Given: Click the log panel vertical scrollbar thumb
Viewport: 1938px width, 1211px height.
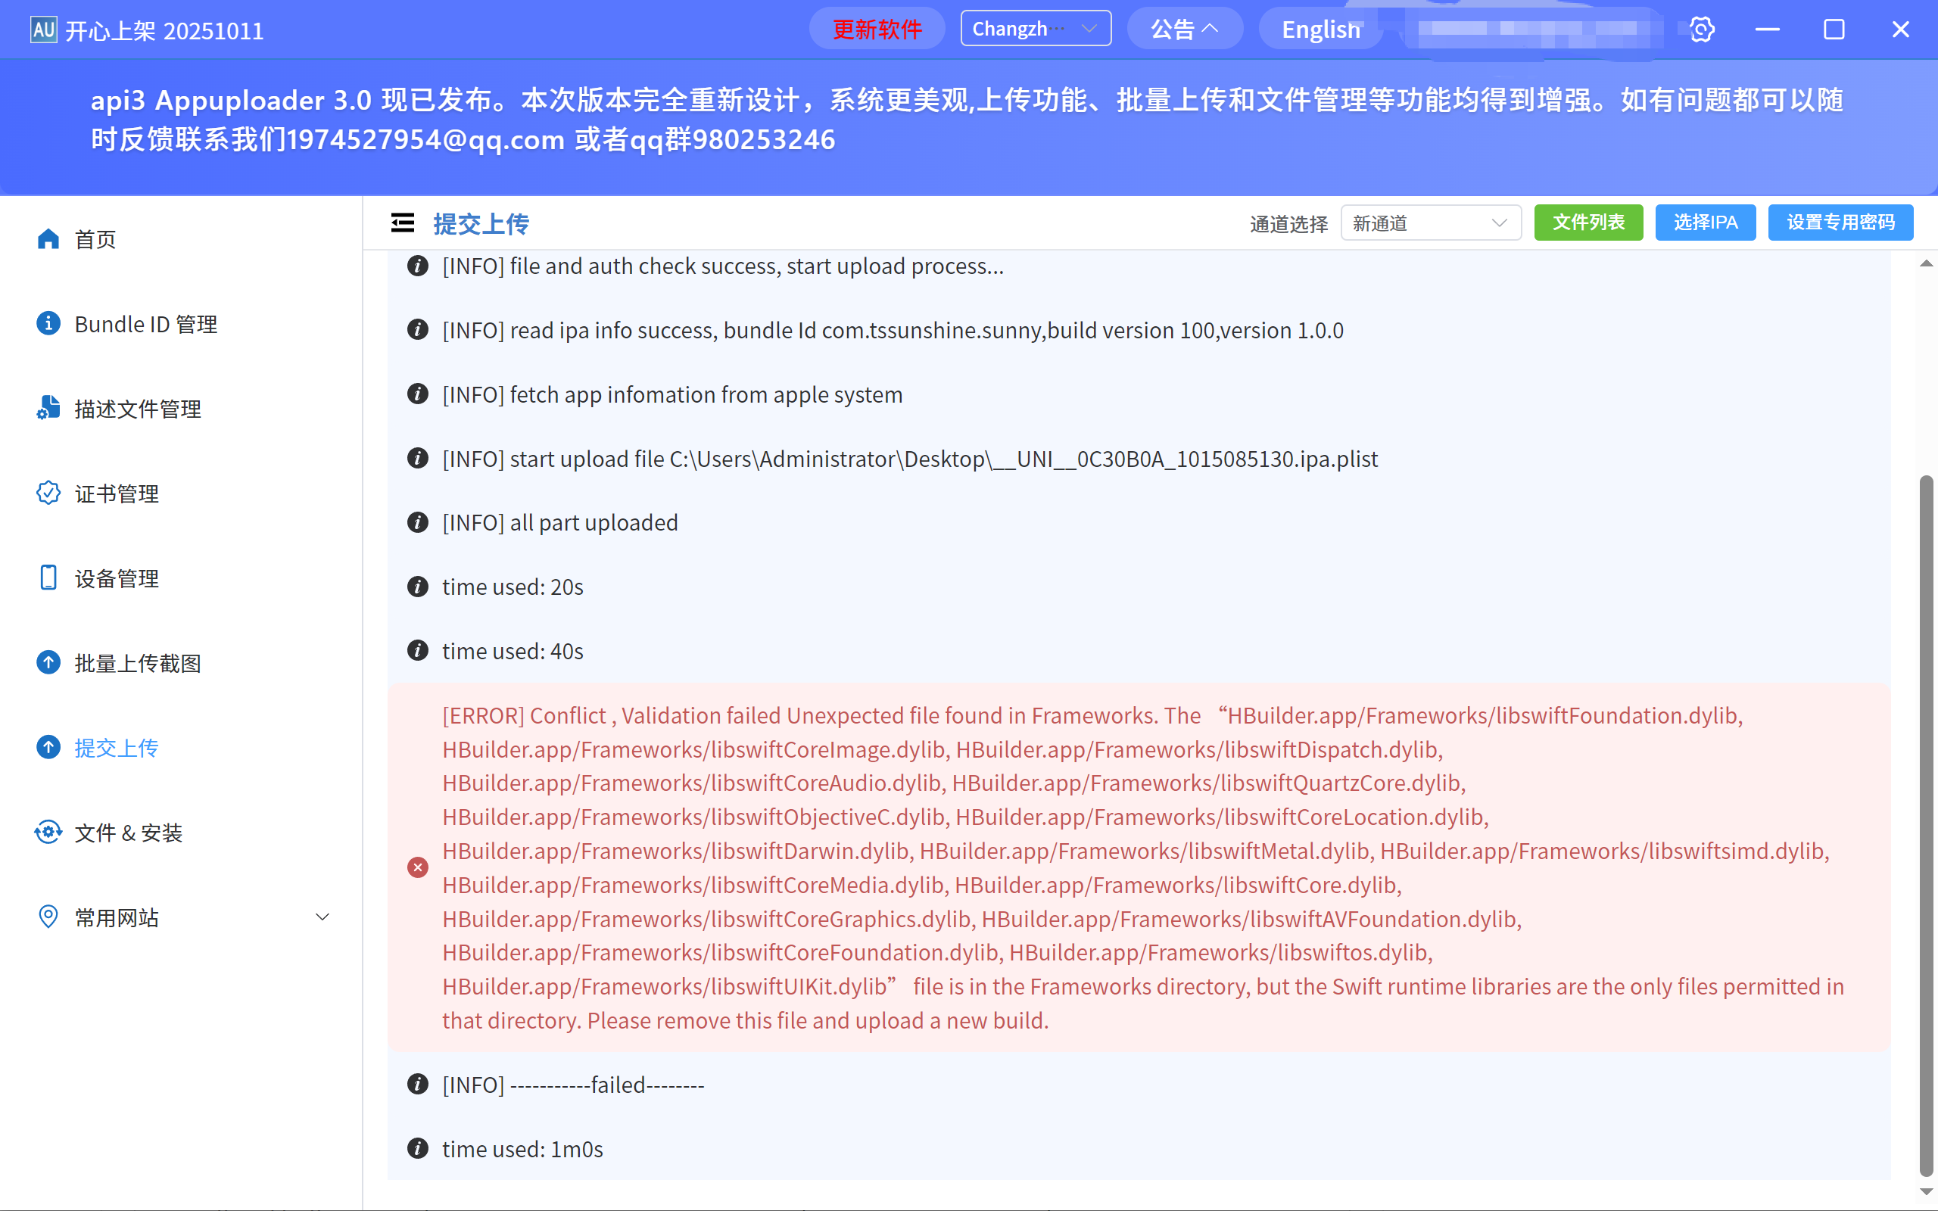Looking at the screenshot, I should [1927, 825].
